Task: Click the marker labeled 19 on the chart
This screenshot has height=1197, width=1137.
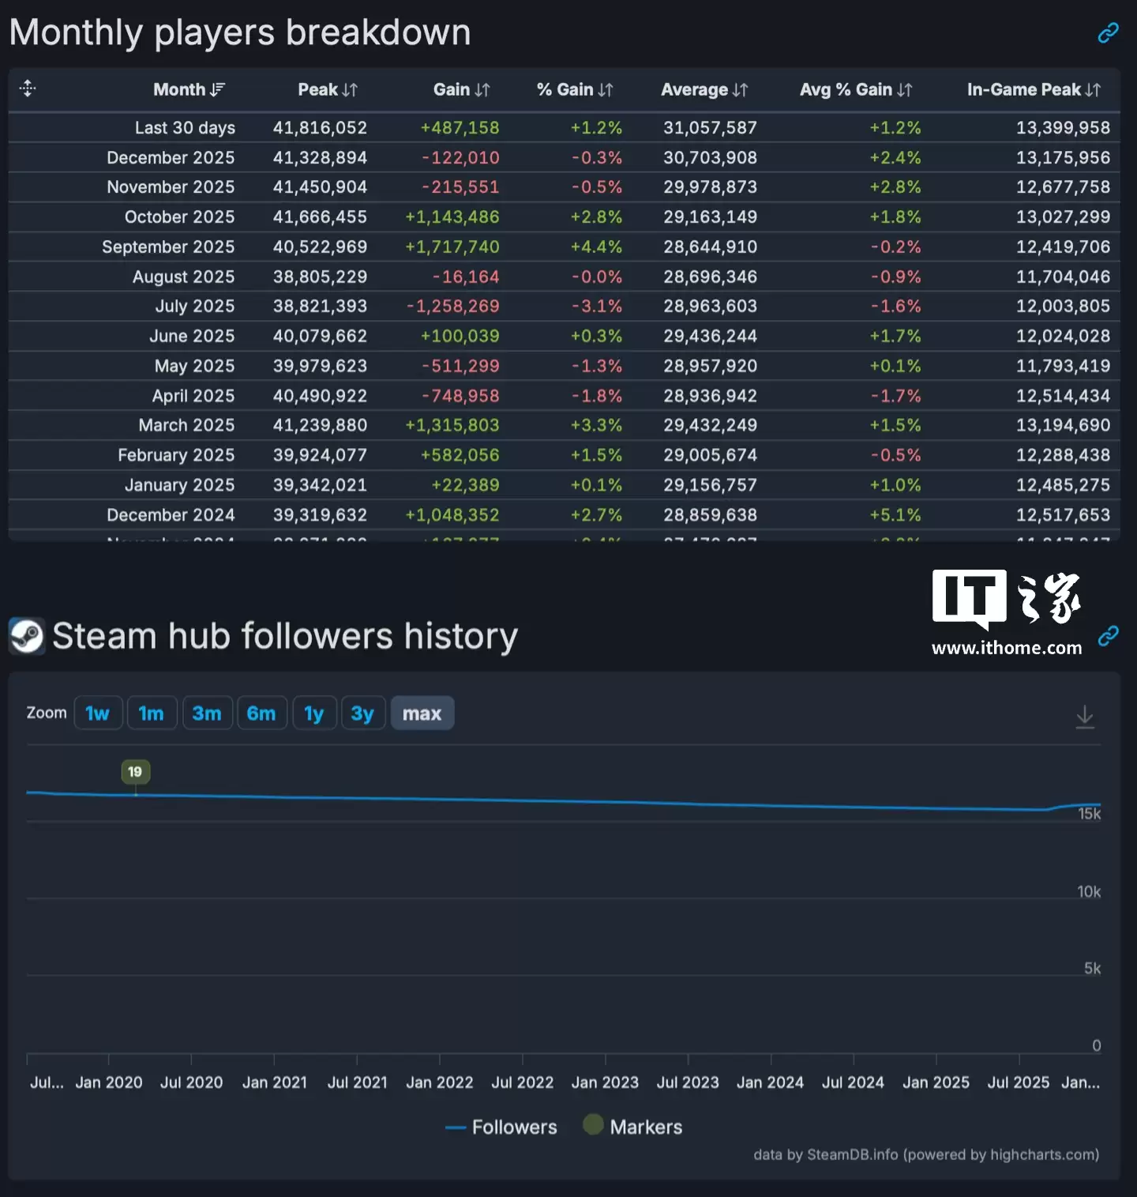Action: point(135,772)
